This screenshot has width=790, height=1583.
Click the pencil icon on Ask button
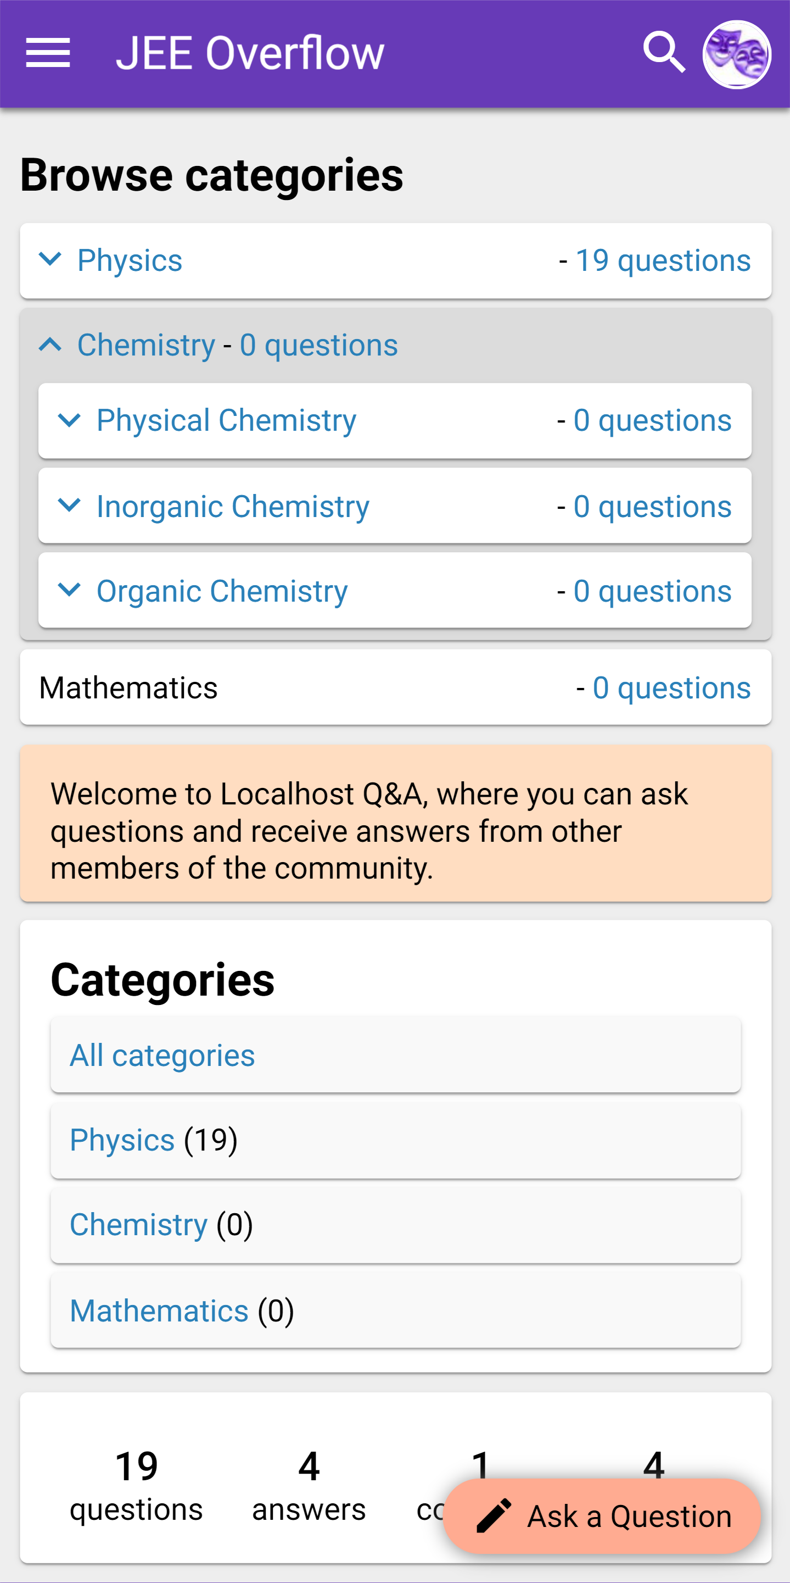494,1515
